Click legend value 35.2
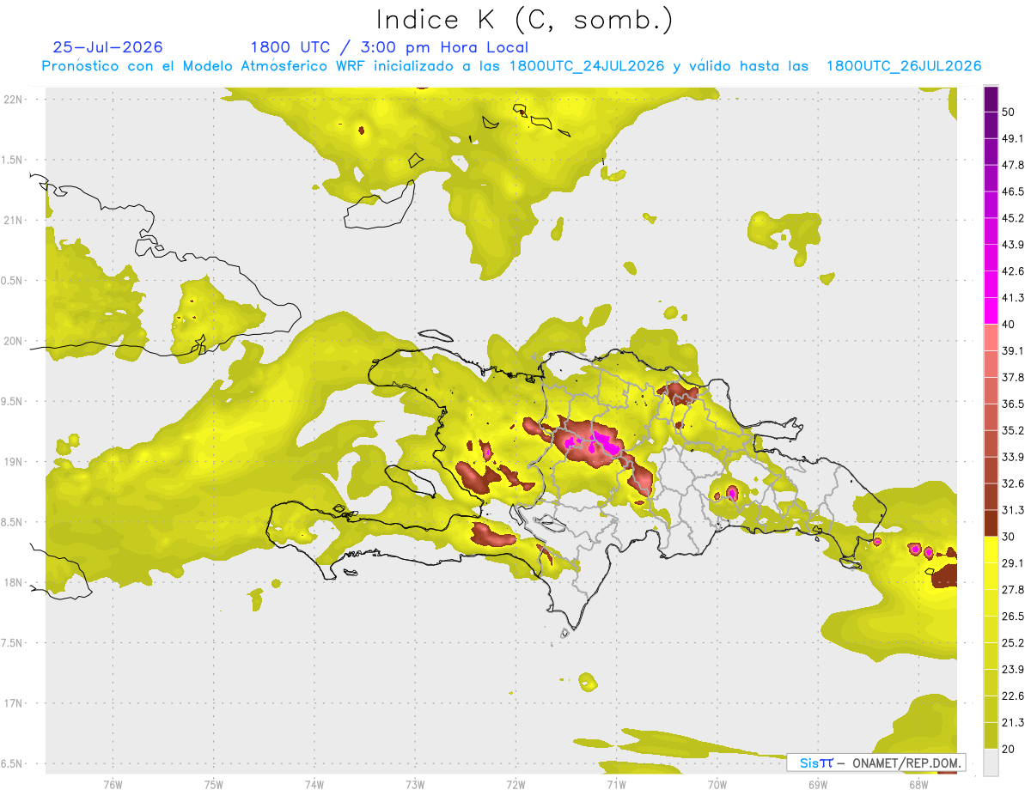 pos(1013,430)
